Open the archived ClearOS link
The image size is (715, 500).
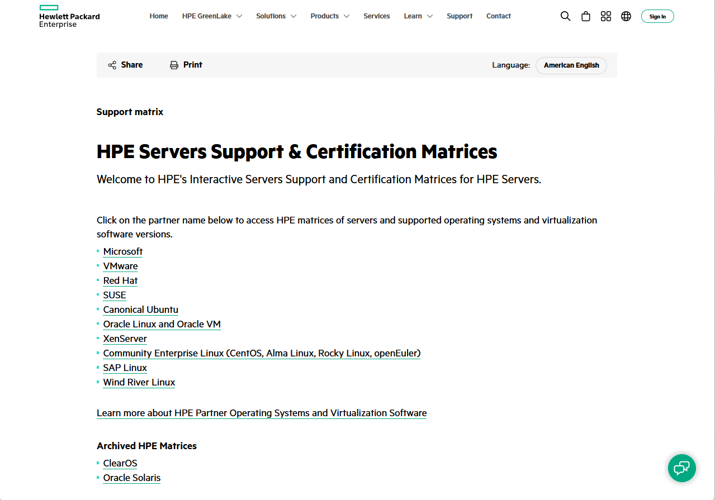(x=120, y=463)
